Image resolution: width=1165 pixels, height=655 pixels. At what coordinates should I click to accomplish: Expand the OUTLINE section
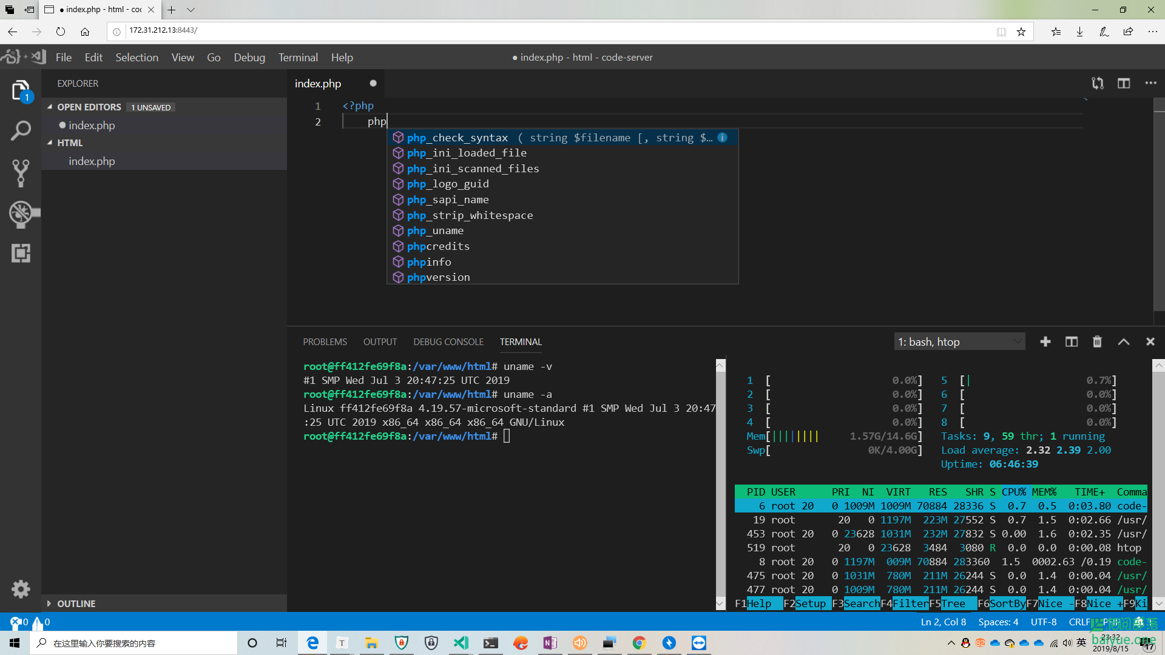pyautogui.click(x=76, y=603)
